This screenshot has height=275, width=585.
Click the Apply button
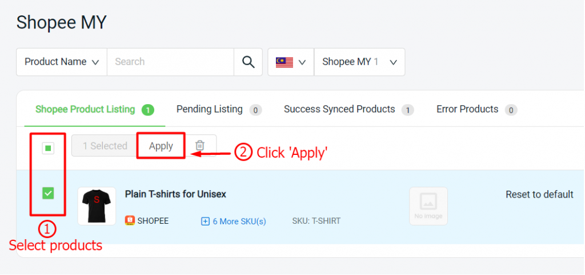(x=161, y=146)
